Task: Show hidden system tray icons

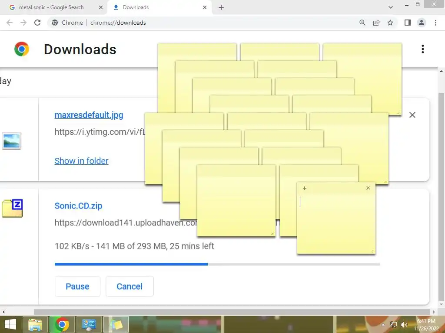Action: point(383,325)
